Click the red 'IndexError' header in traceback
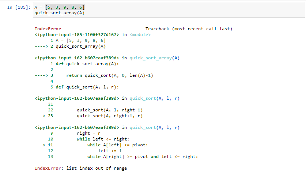The width and height of the screenshot is (306, 174). [48, 29]
